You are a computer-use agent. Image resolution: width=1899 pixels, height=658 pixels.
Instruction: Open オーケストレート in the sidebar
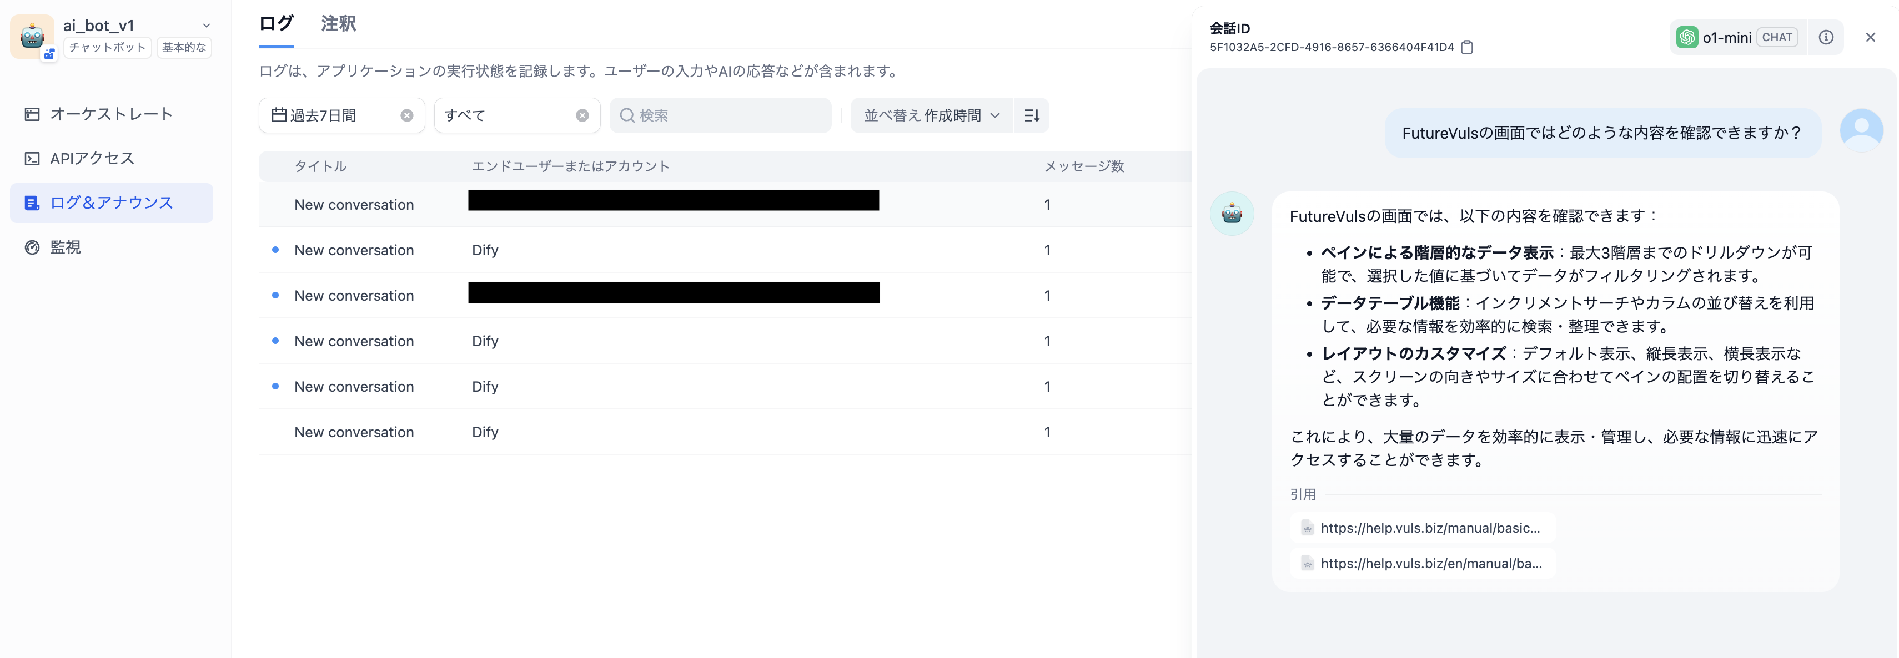[110, 114]
